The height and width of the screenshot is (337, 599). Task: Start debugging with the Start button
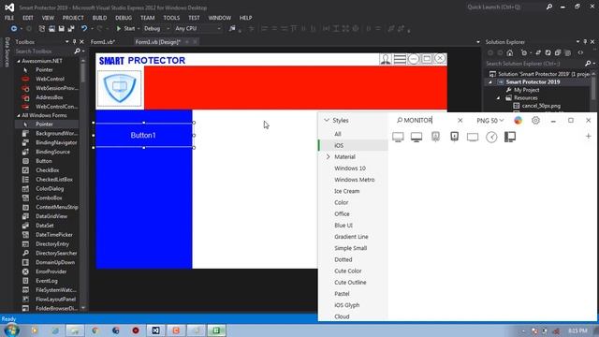click(x=125, y=29)
